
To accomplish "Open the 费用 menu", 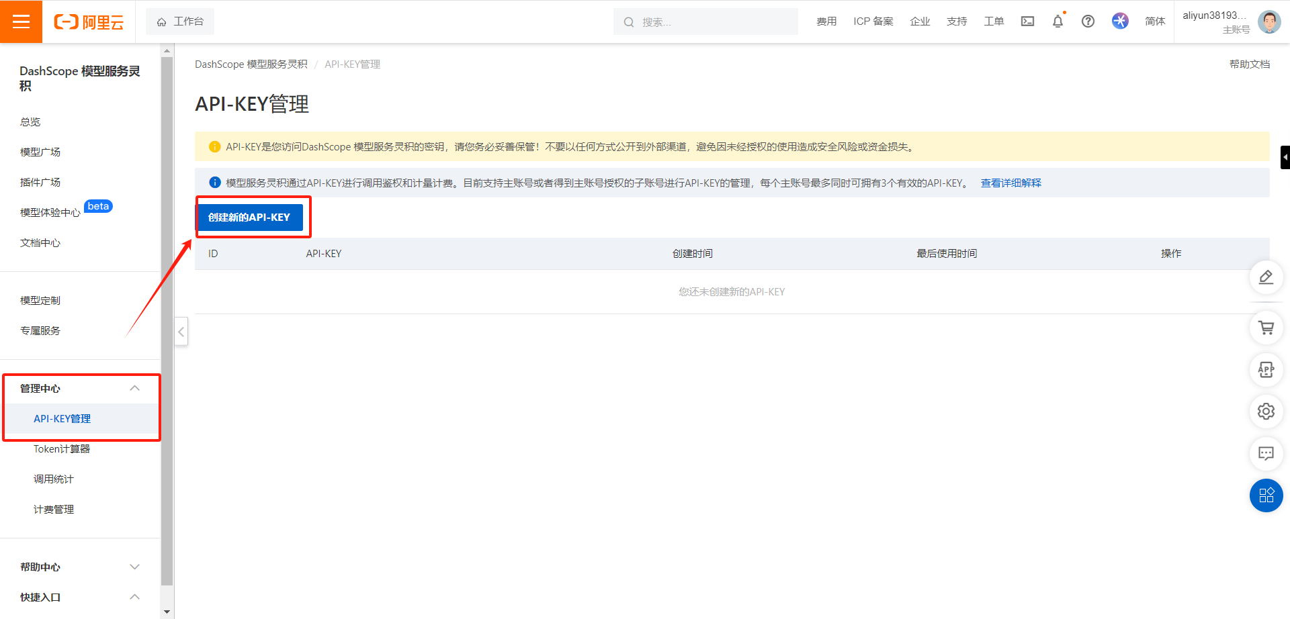I will (x=826, y=21).
